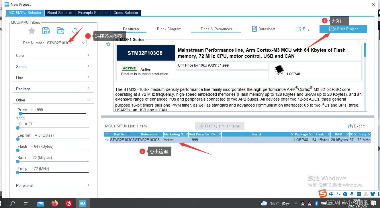
Task: Switch to Cross Selector tab
Action: [126, 13]
